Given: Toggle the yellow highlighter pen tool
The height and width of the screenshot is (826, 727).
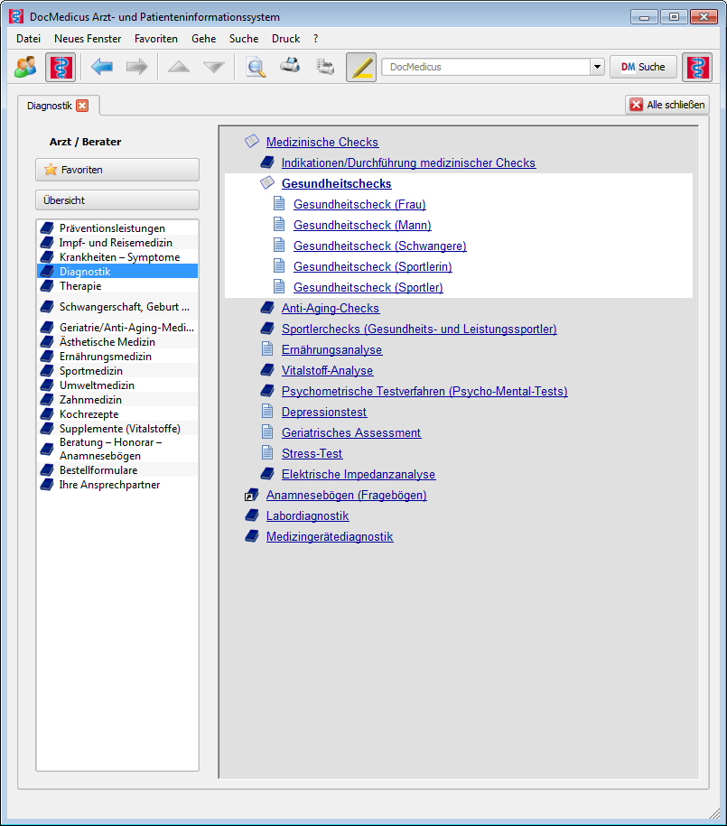Looking at the screenshot, I should click(x=361, y=67).
